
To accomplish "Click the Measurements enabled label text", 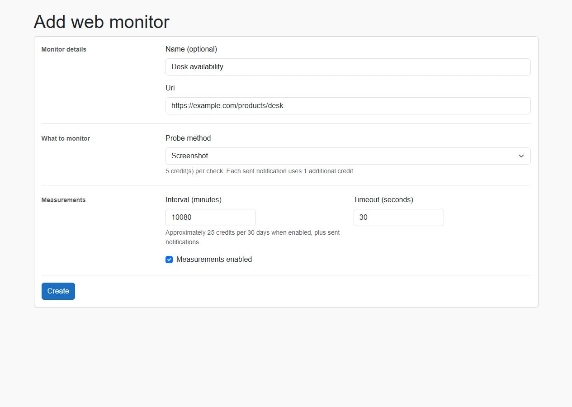I will click(x=214, y=260).
